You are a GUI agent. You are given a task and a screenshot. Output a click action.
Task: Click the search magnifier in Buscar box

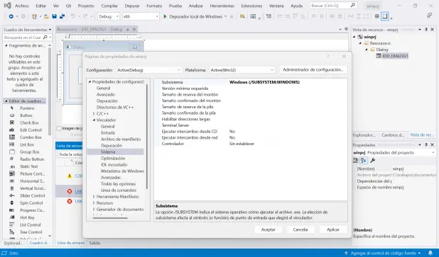click(x=353, y=5)
